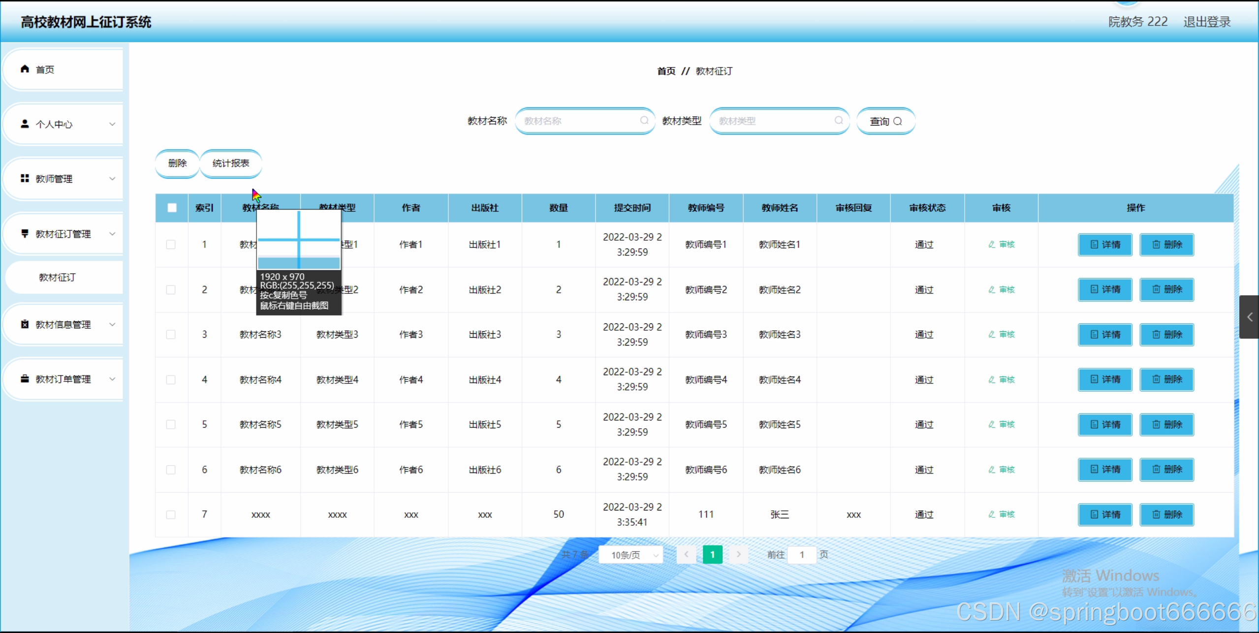Click the briefcase icon beside 教材订单管理
Image resolution: width=1259 pixels, height=633 pixels.
point(25,379)
